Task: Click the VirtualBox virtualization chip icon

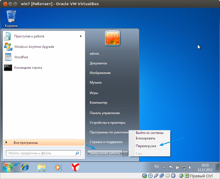Action: click(173, 176)
